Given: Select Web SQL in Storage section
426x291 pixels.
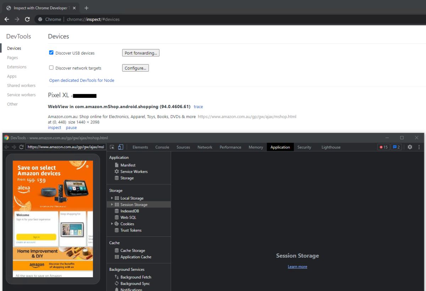Looking at the screenshot, I should point(128,217).
